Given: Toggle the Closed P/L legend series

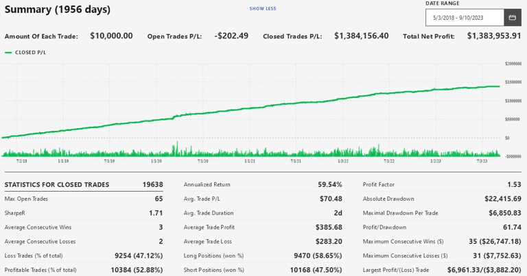Looking at the screenshot, I should pyautogui.click(x=31, y=52).
